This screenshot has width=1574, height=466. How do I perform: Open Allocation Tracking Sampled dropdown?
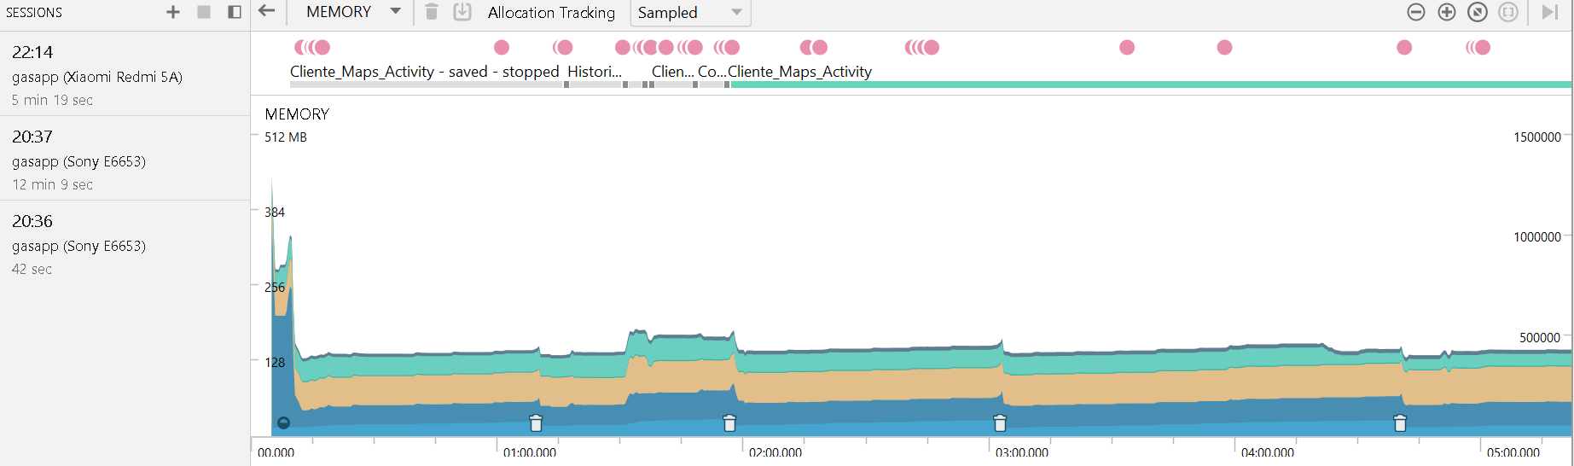(690, 13)
